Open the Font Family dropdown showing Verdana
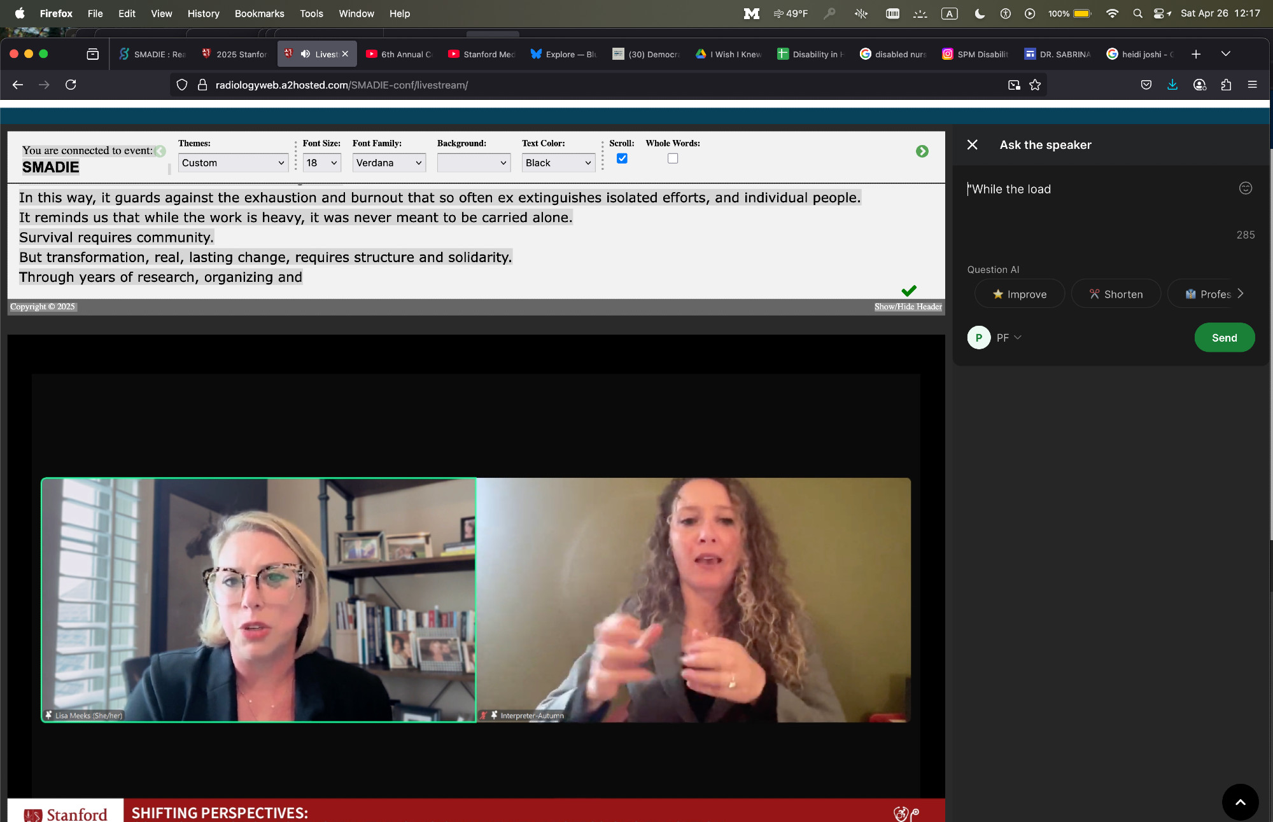The width and height of the screenshot is (1273, 822). pos(389,163)
